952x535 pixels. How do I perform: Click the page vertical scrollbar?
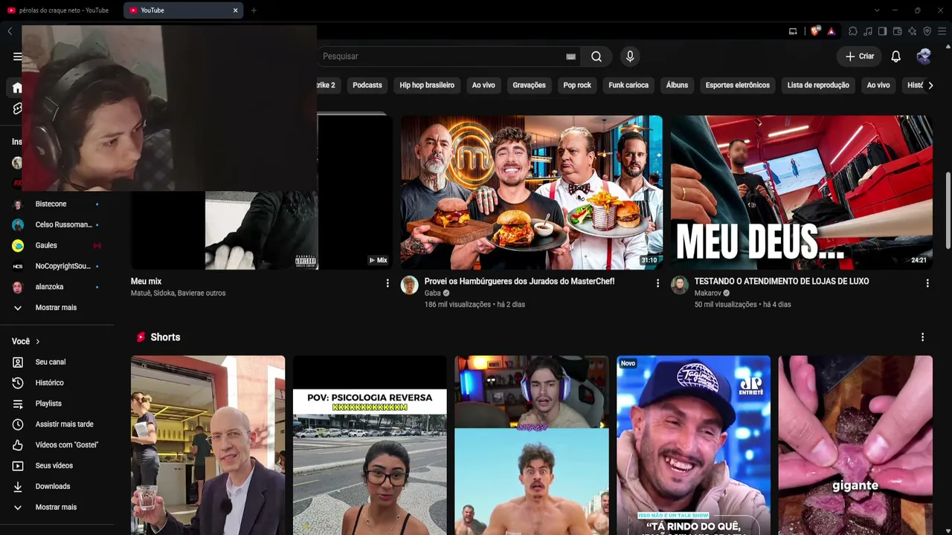[948, 210]
